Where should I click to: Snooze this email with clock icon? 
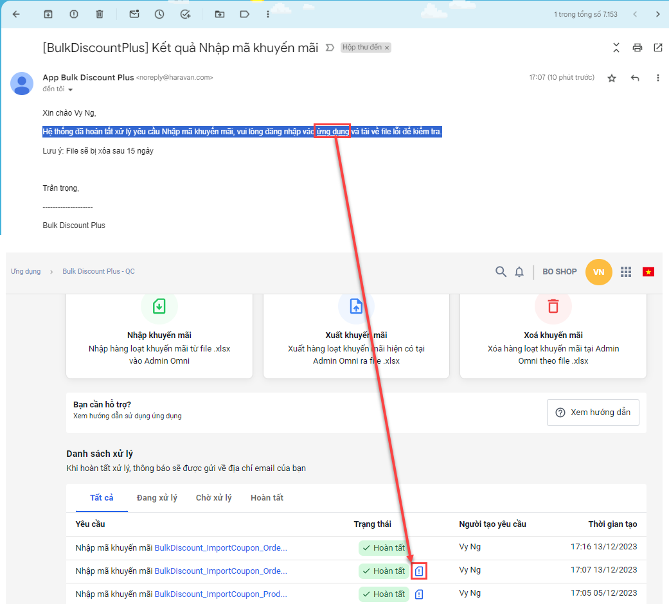[x=159, y=14]
